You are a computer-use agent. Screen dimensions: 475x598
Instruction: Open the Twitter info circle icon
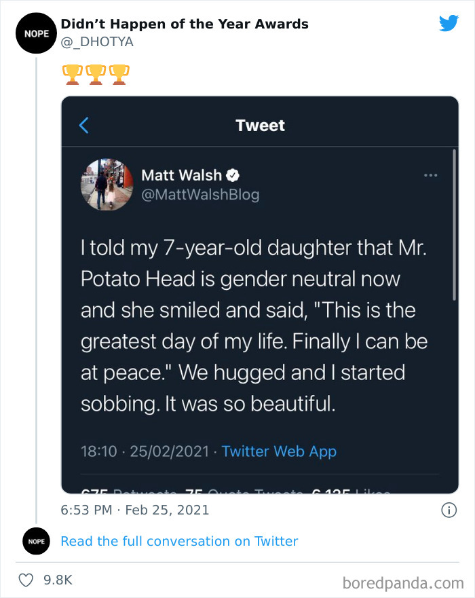[x=449, y=510]
